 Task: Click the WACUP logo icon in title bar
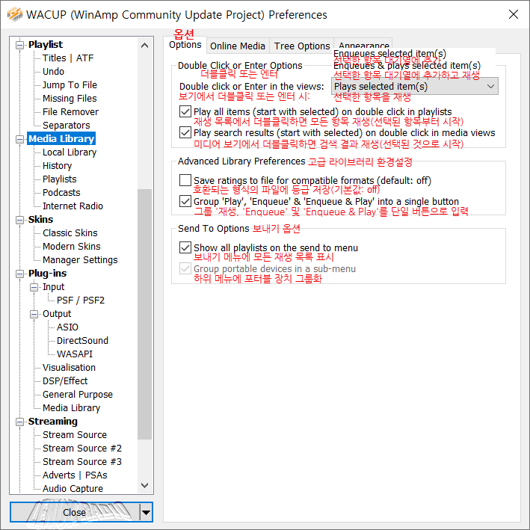click(x=15, y=14)
